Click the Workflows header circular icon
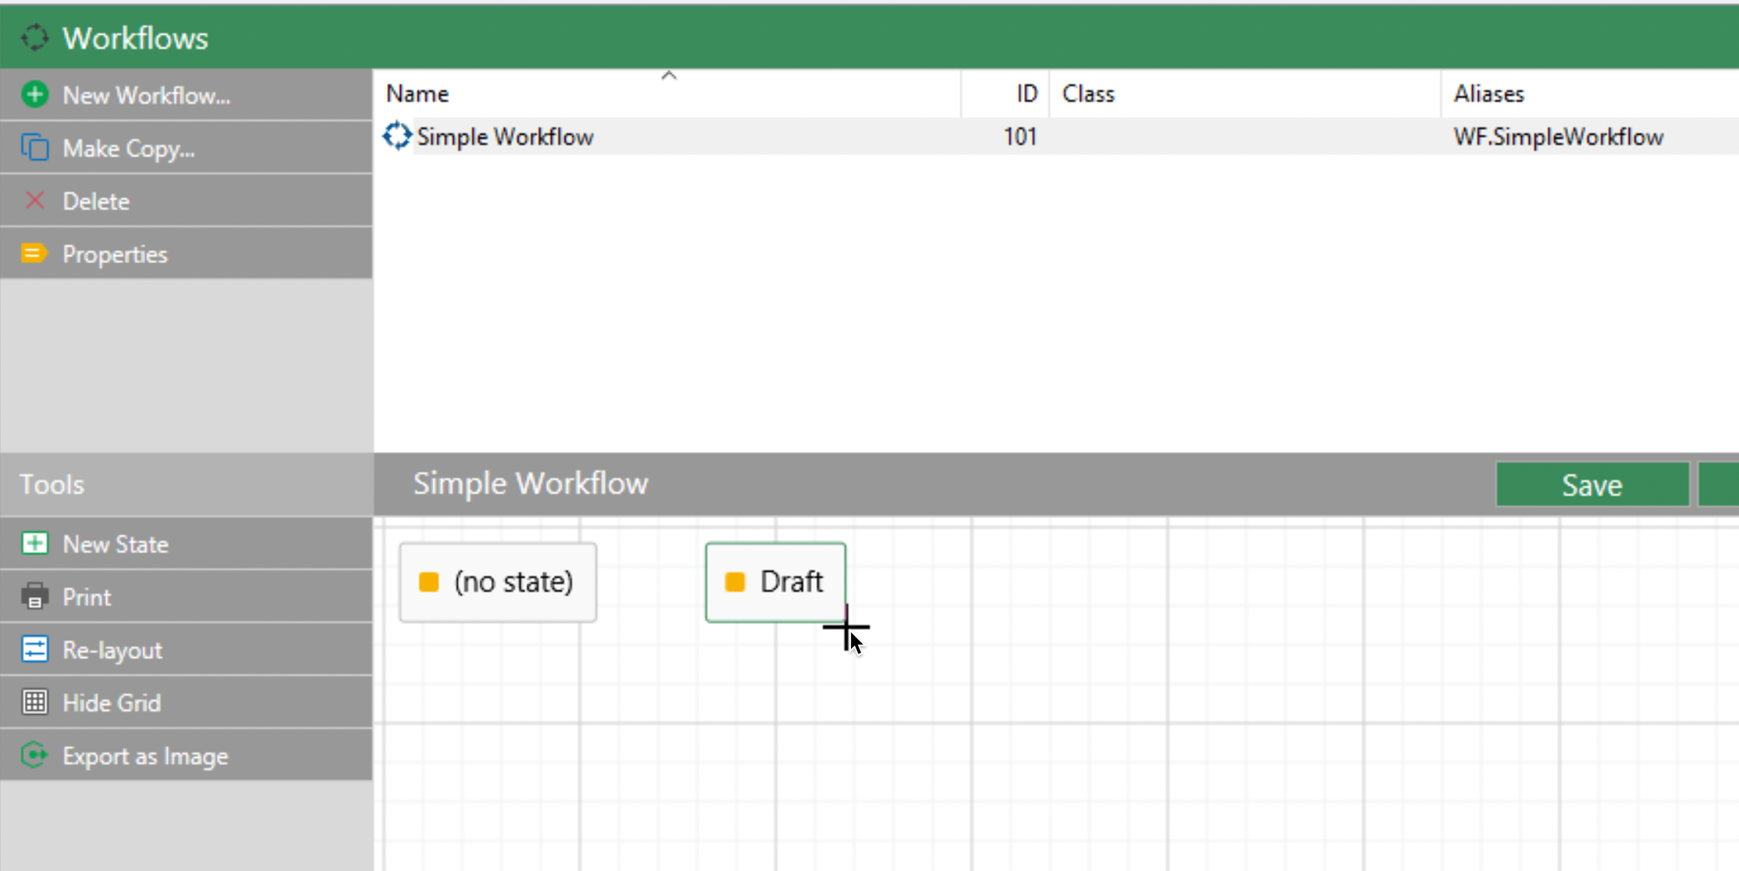Viewport: 1739px width, 871px height. (35, 38)
